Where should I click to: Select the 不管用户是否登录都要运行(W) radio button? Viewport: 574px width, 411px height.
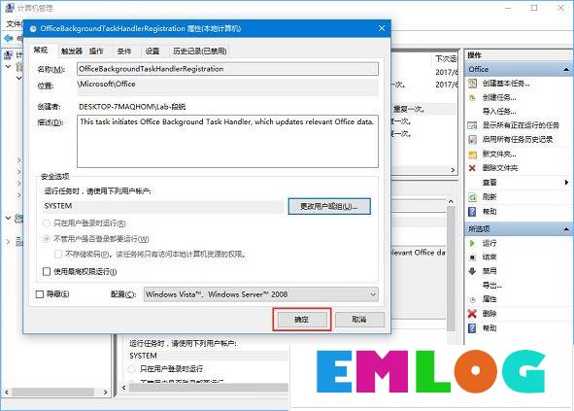[x=47, y=239]
